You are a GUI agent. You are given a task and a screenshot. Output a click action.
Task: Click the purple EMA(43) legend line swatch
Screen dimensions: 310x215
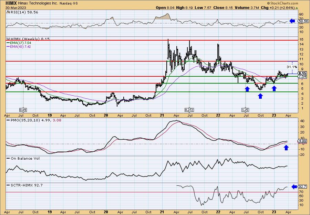[8, 47]
